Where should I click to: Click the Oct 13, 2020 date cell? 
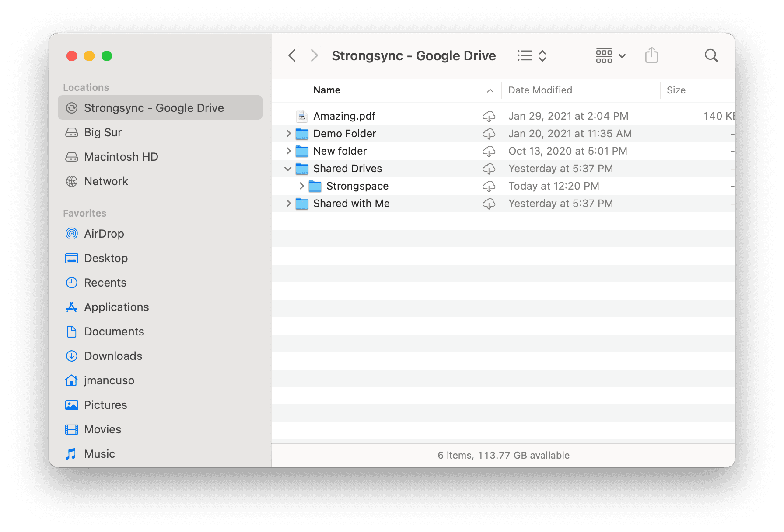point(568,151)
